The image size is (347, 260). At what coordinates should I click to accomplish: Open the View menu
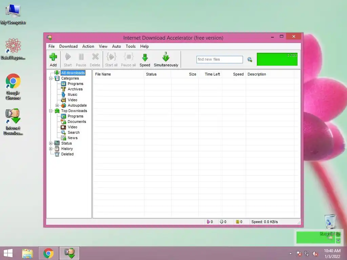(103, 46)
